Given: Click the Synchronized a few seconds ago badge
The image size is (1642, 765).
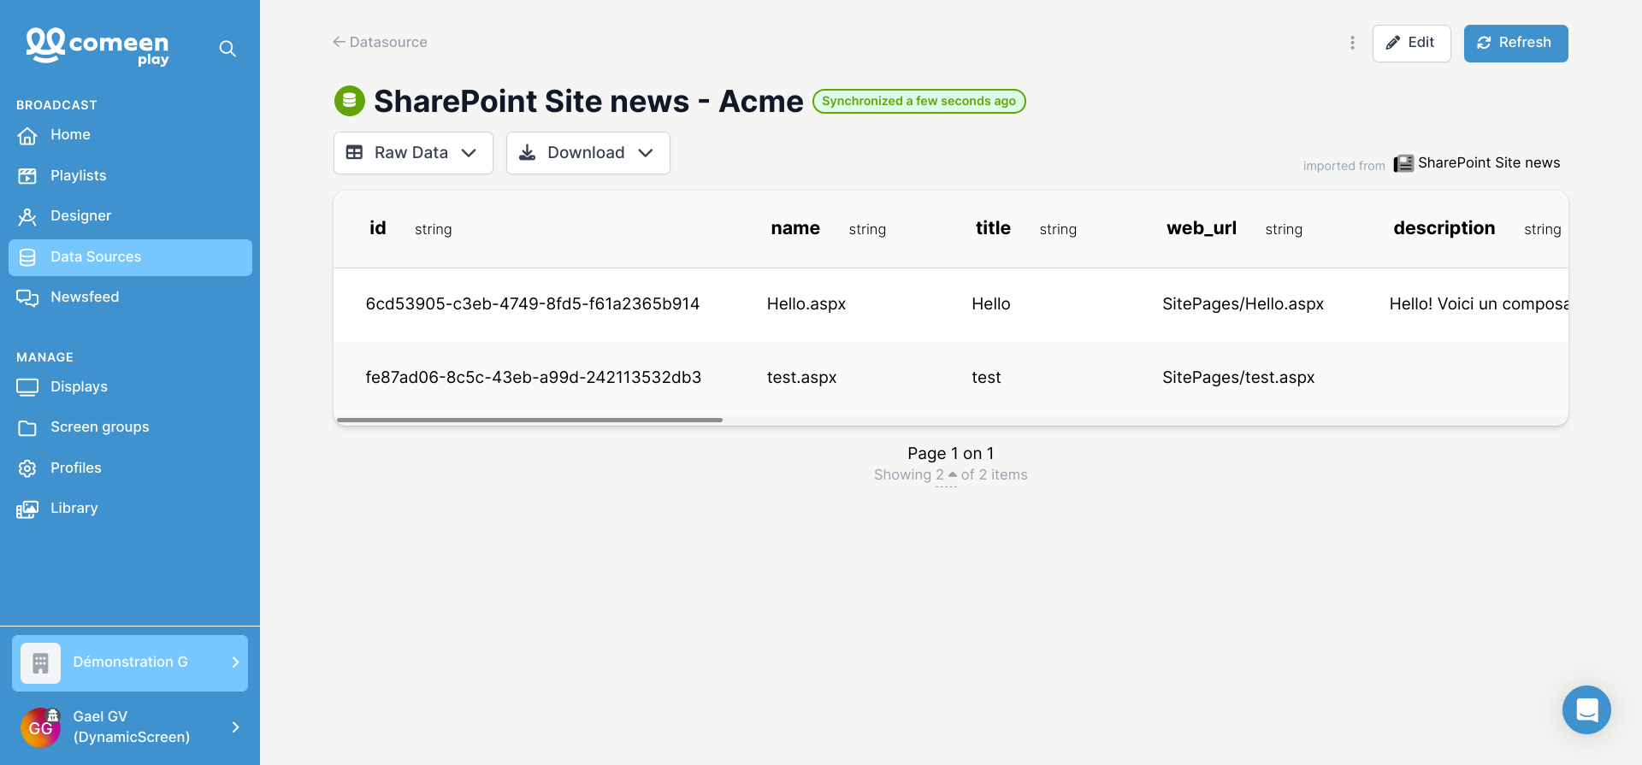Looking at the screenshot, I should (x=918, y=101).
